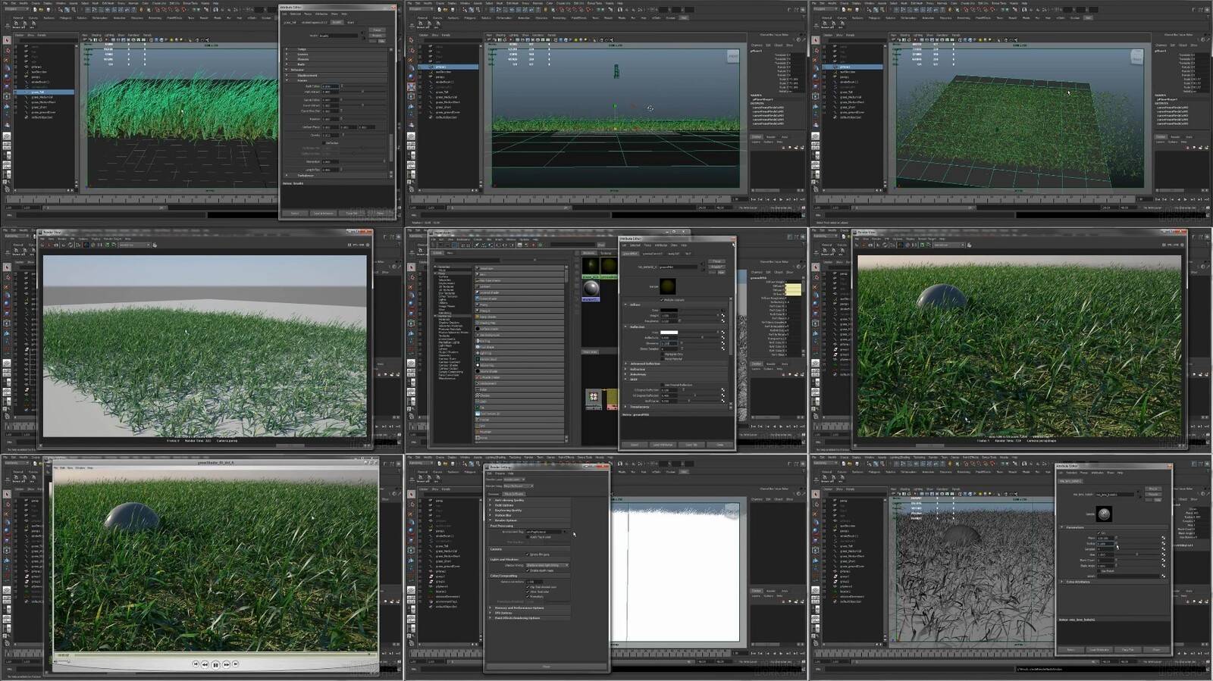Image resolution: width=1213 pixels, height=681 pixels.
Task: Expand IPR Options section
Action: point(490,613)
